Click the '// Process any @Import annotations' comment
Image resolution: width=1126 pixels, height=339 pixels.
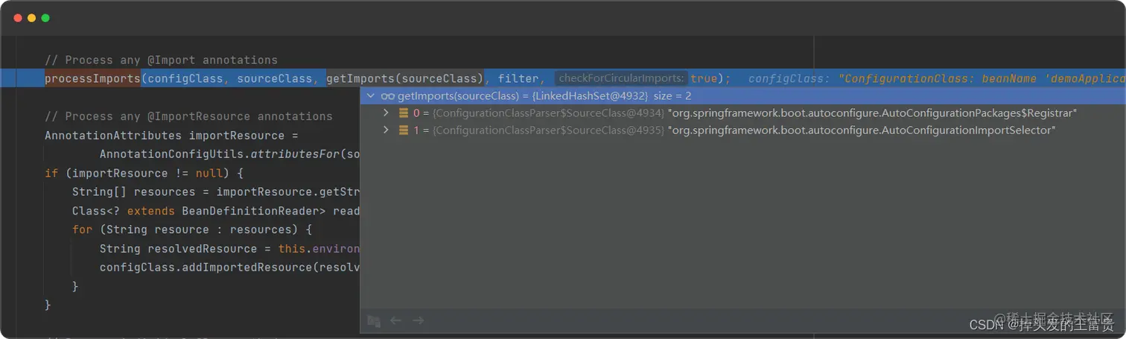pyautogui.click(x=161, y=60)
